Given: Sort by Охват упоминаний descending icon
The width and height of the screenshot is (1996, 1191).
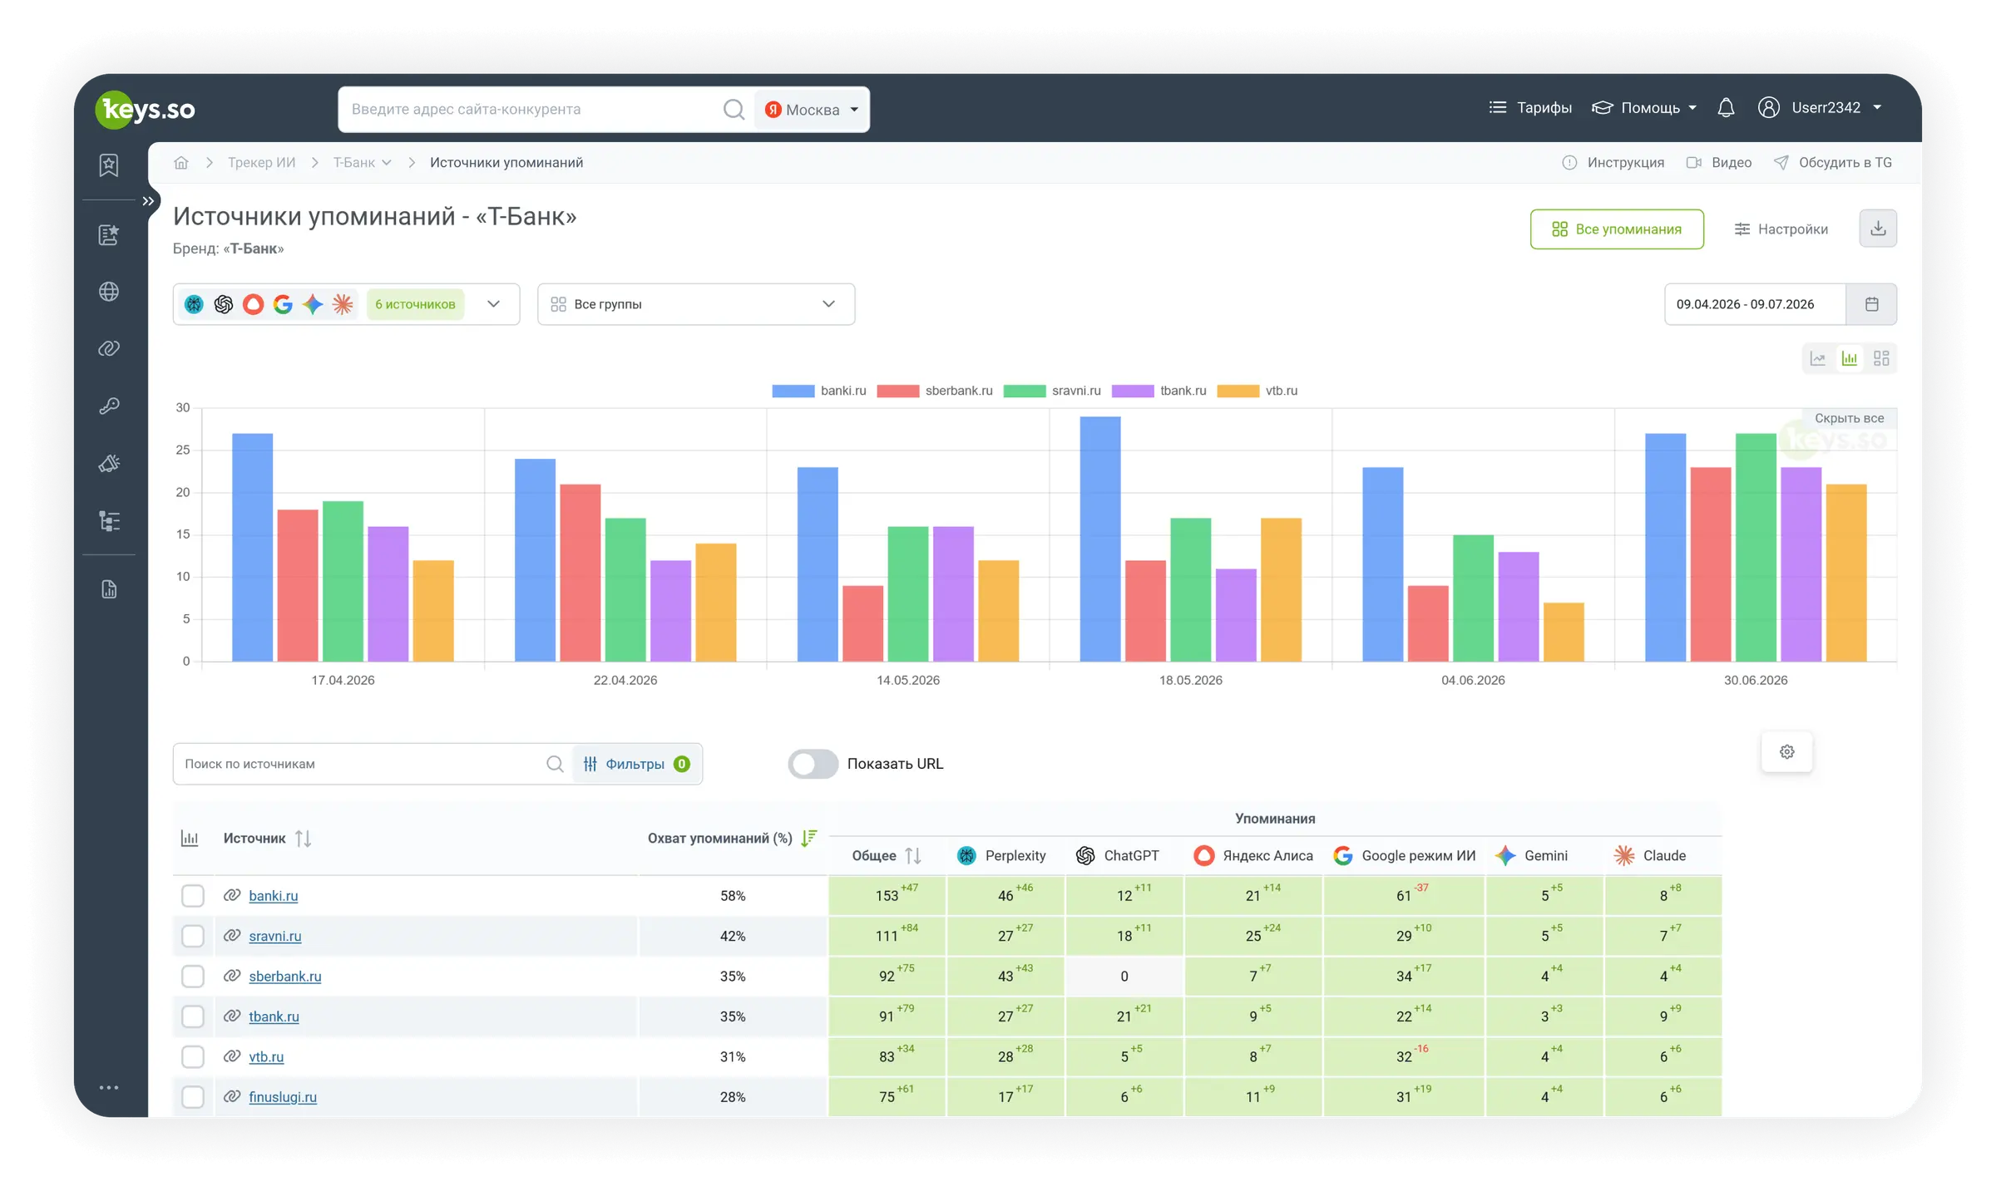Looking at the screenshot, I should (x=808, y=839).
